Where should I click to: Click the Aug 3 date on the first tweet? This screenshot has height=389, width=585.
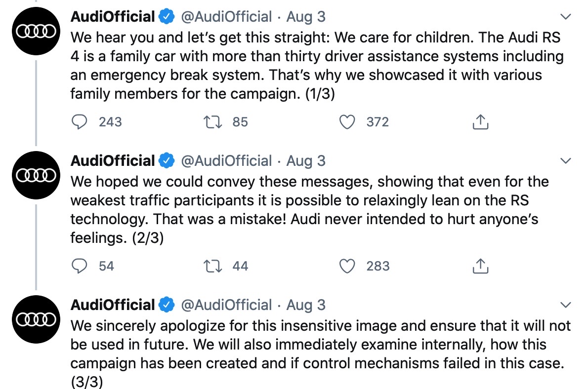[x=306, y=17]
